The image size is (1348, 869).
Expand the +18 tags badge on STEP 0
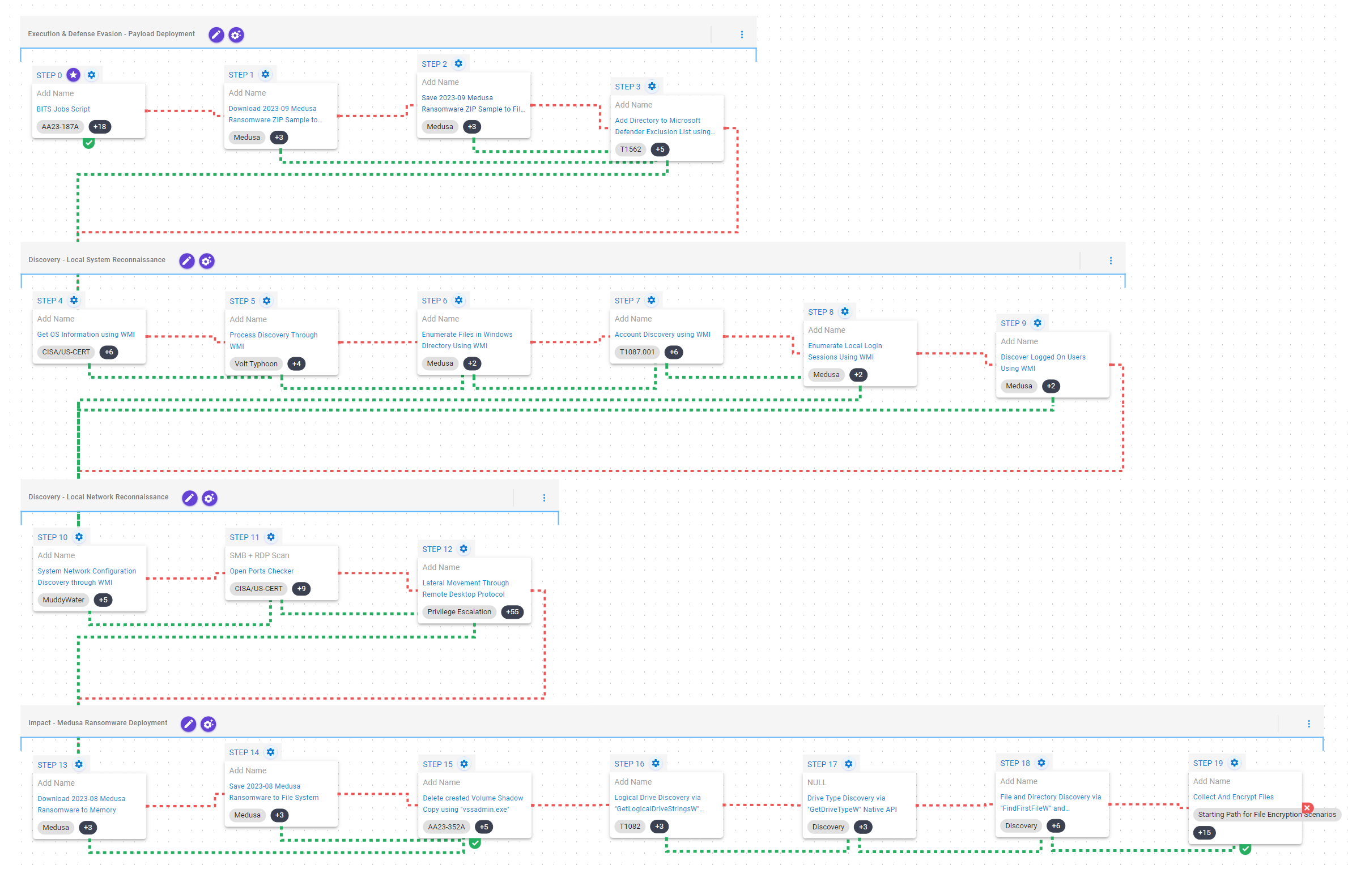coord(100,127)
